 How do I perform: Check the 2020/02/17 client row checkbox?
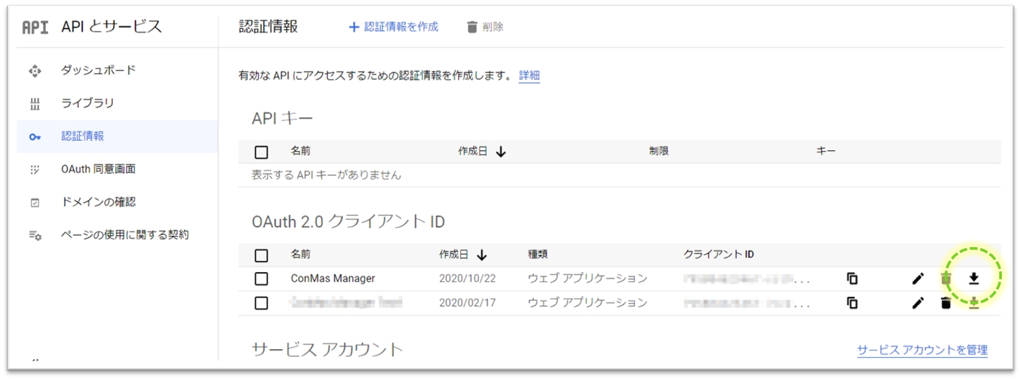click(261, 303)
